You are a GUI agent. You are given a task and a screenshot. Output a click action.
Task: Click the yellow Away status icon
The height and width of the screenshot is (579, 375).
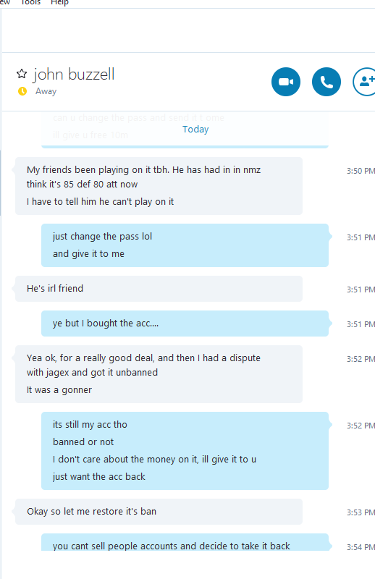point(22,91)
